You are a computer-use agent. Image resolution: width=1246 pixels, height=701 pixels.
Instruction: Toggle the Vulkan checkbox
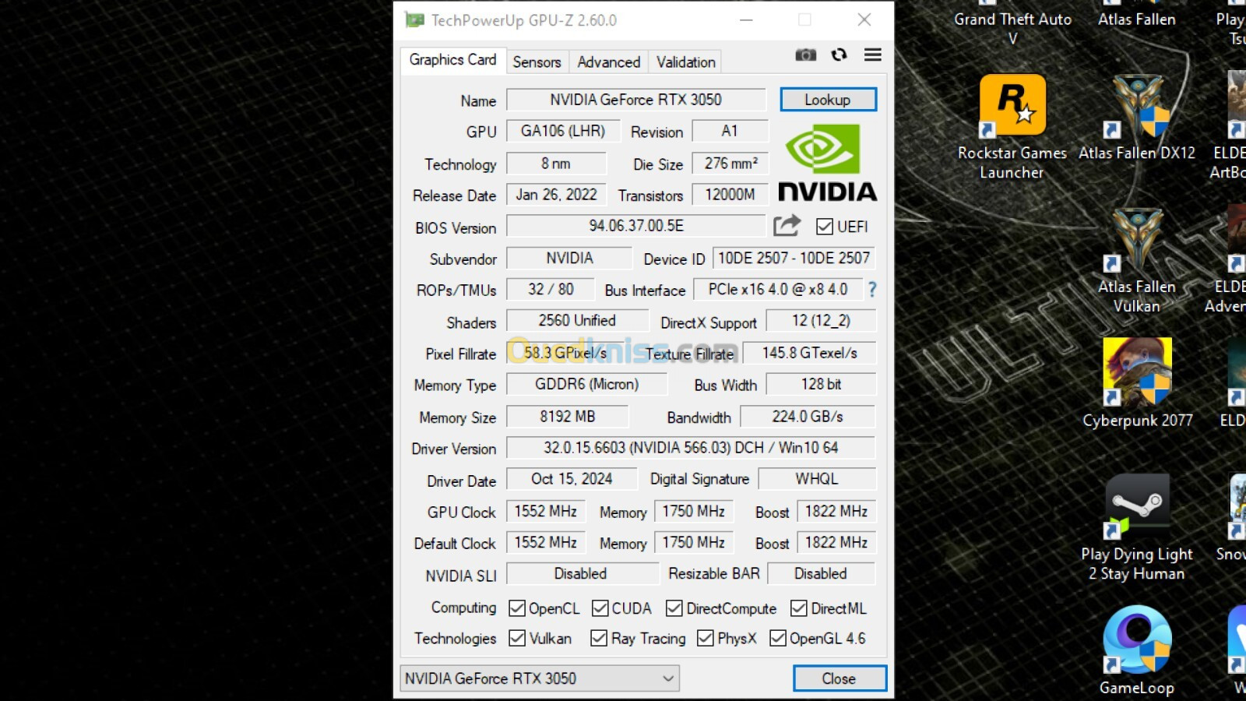pos(517,639)
